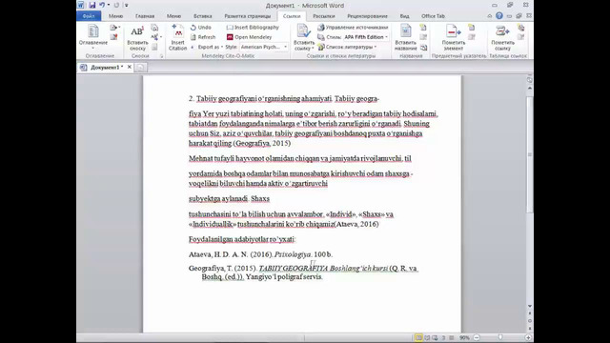Click the vertical scrollbar up arrow

[x=530, y=89]
